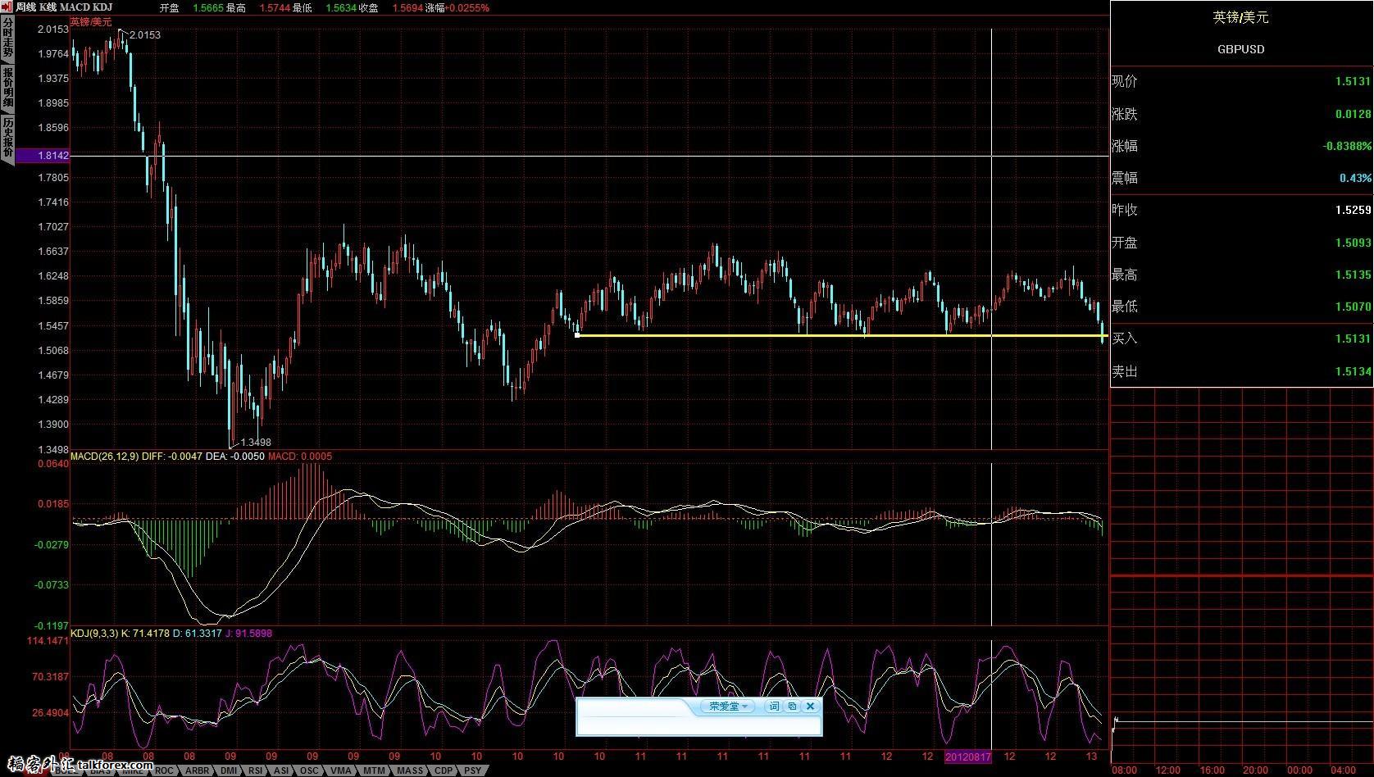This screenshot has width=1374, height=777.
Task: Click the MACD(26,12,9) indicator label
Action: click(x=104, y=456)
